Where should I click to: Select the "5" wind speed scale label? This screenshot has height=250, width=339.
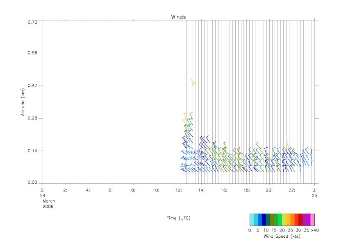click(x=258, y=230)
